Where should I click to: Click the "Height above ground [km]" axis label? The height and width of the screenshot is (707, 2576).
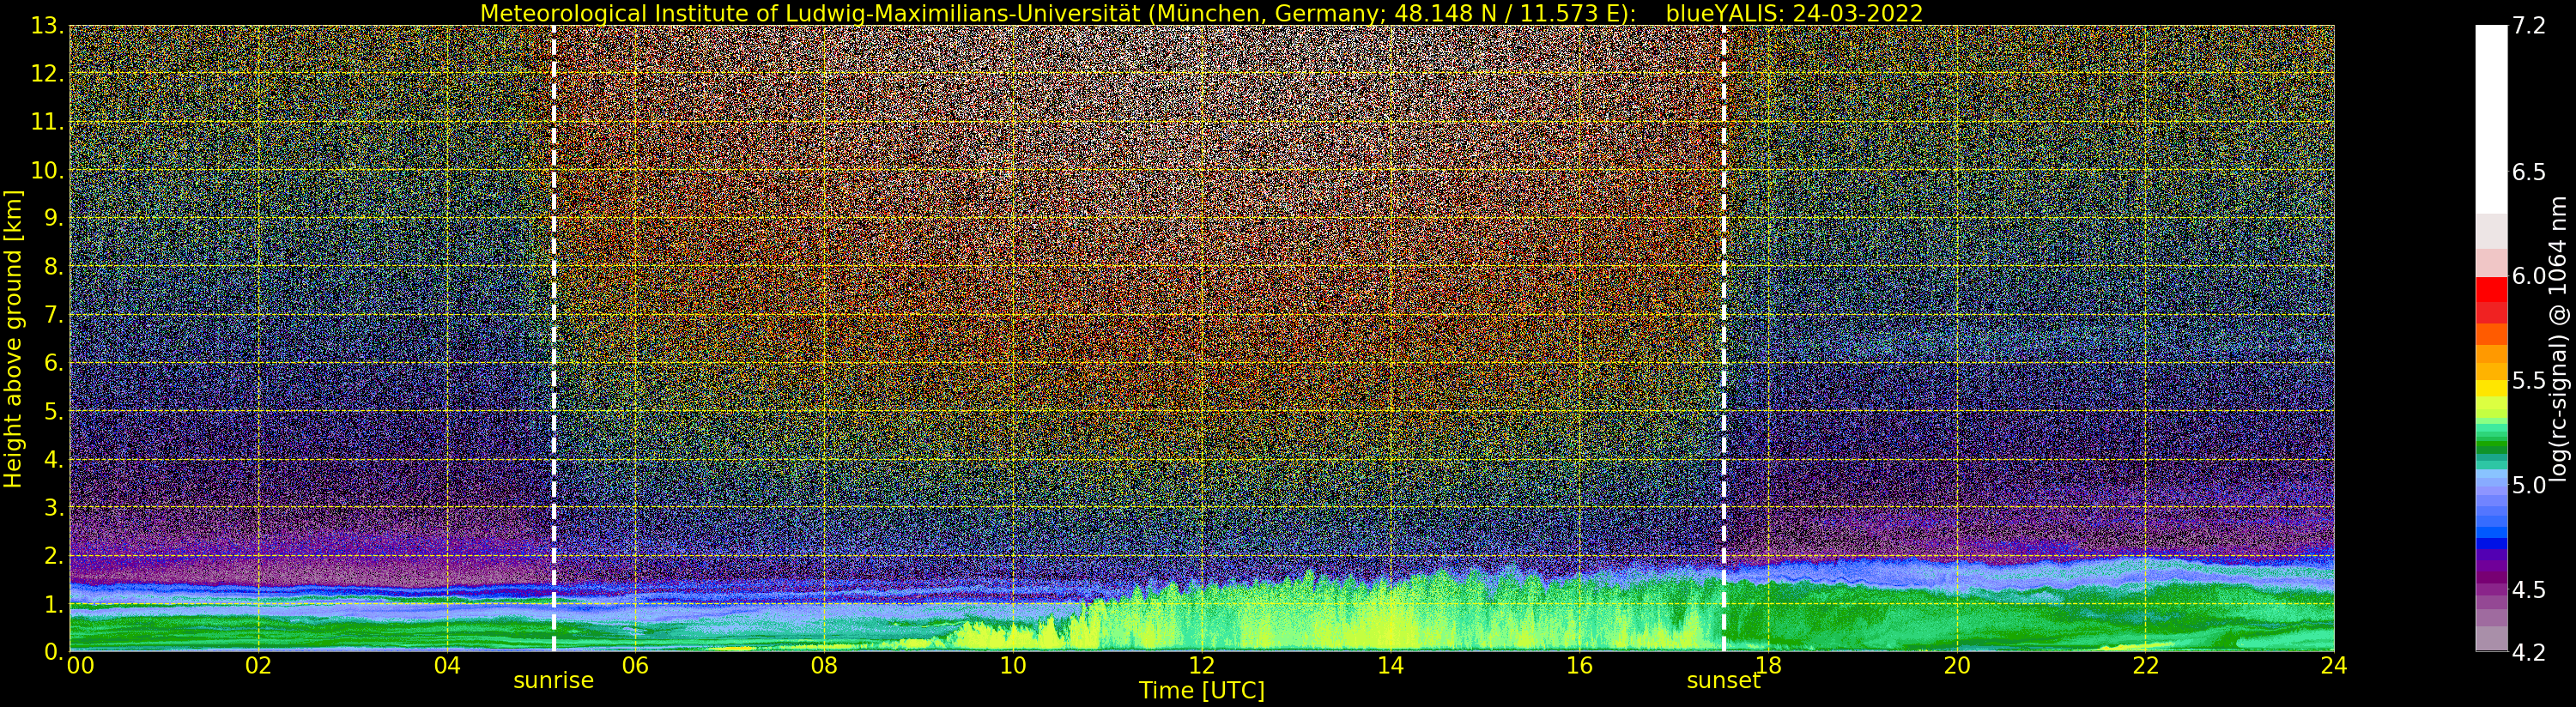pyautogui.click(x=13, y=338)
